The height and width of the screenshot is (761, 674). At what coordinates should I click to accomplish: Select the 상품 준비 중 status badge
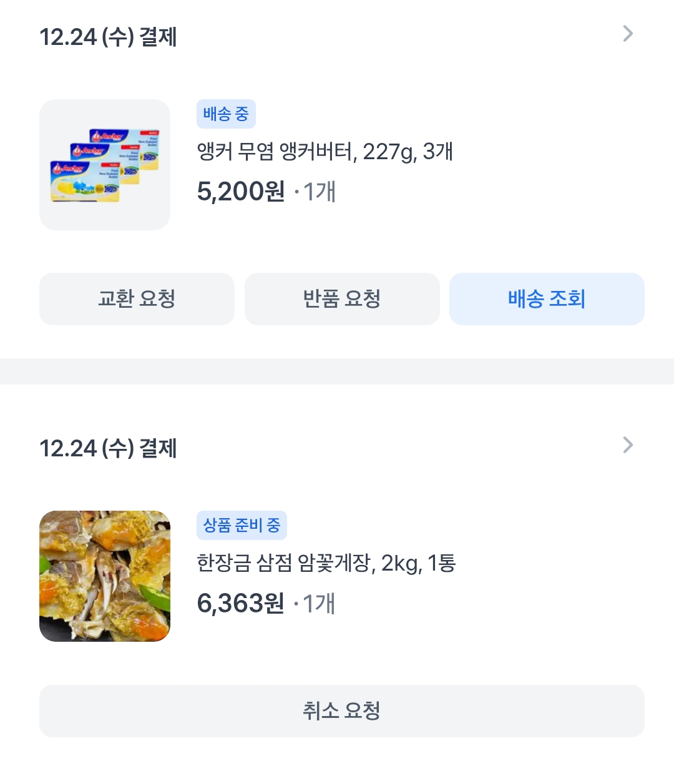tap(242, 526)
